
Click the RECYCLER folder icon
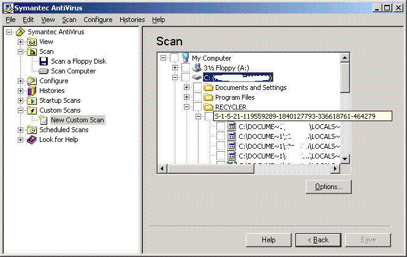[208, 106]
